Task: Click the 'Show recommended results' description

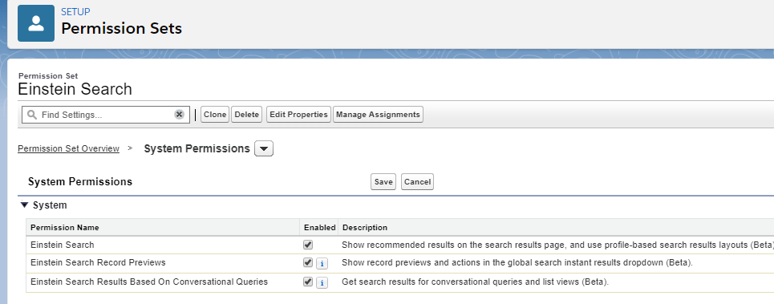Action: coord(557,245)
